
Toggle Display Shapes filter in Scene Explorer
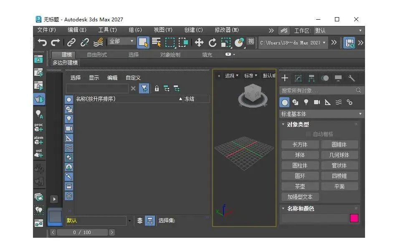(69, 109)
